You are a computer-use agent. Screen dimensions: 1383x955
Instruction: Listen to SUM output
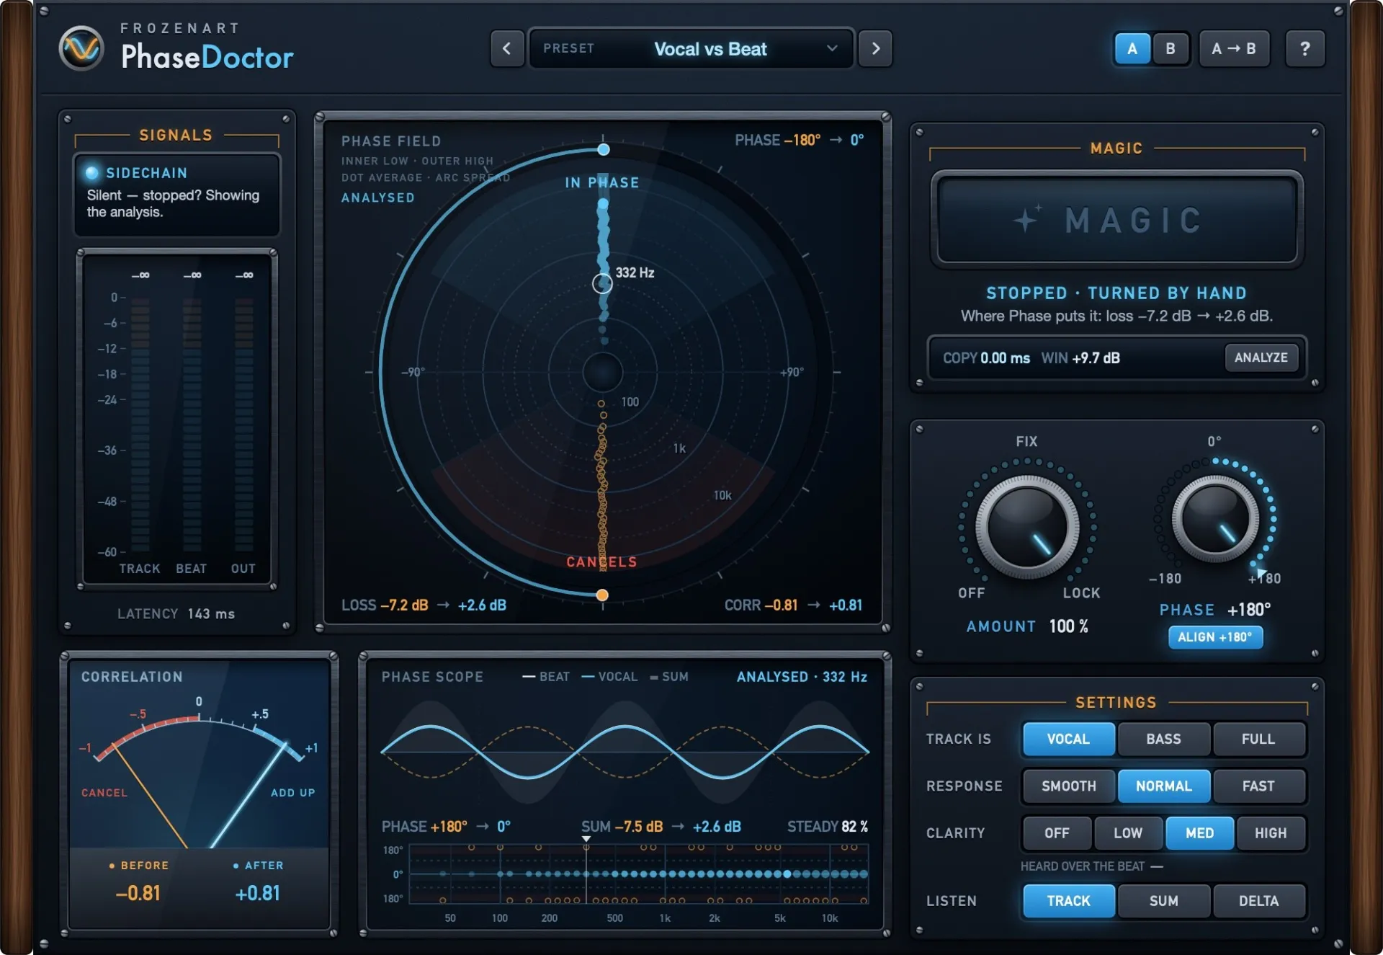(x=1163, y=901)
